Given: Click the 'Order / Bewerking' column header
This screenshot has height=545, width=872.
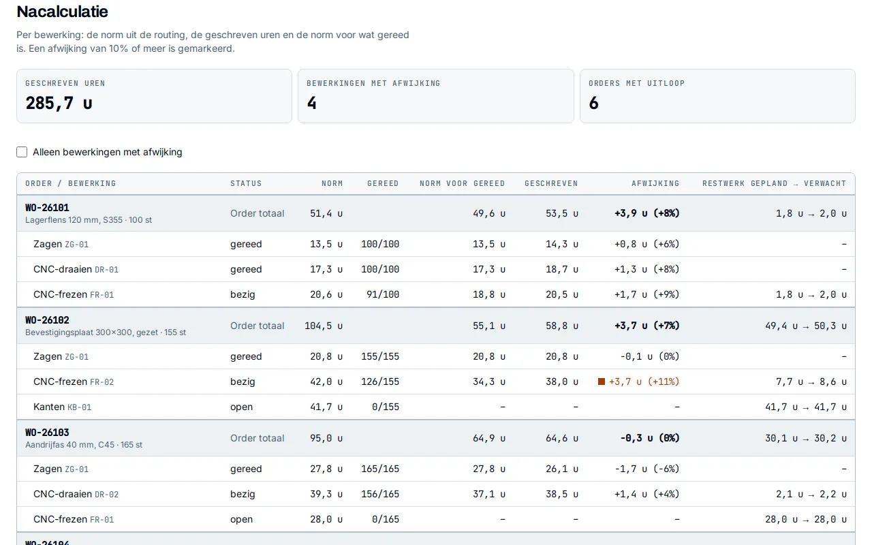Looking at the screenshot, I should click(x=71, y=183).
